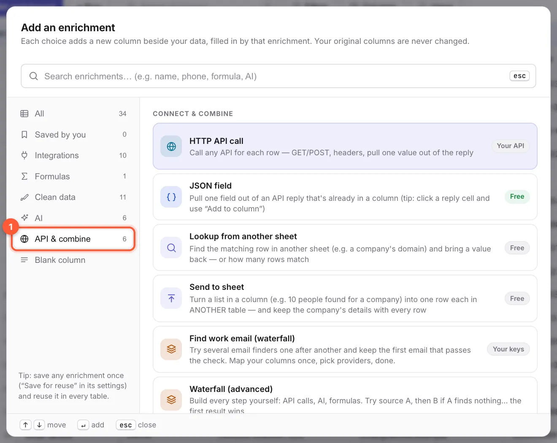
Task: Click the Free badge on Lookup from another sheet
Action: pos(517,248)
